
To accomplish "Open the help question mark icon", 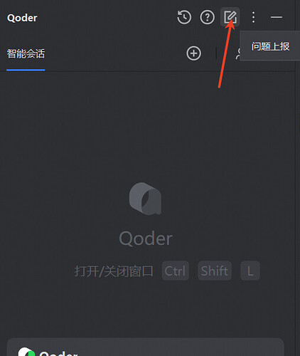I will coord(208,17).
